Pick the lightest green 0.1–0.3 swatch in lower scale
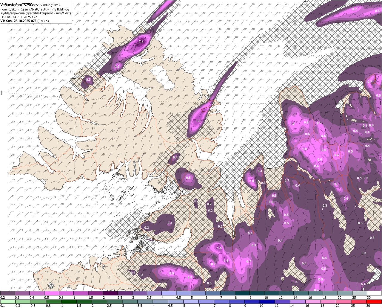The width and height of the screenshot is (382, 308). (x=7, y=301)
